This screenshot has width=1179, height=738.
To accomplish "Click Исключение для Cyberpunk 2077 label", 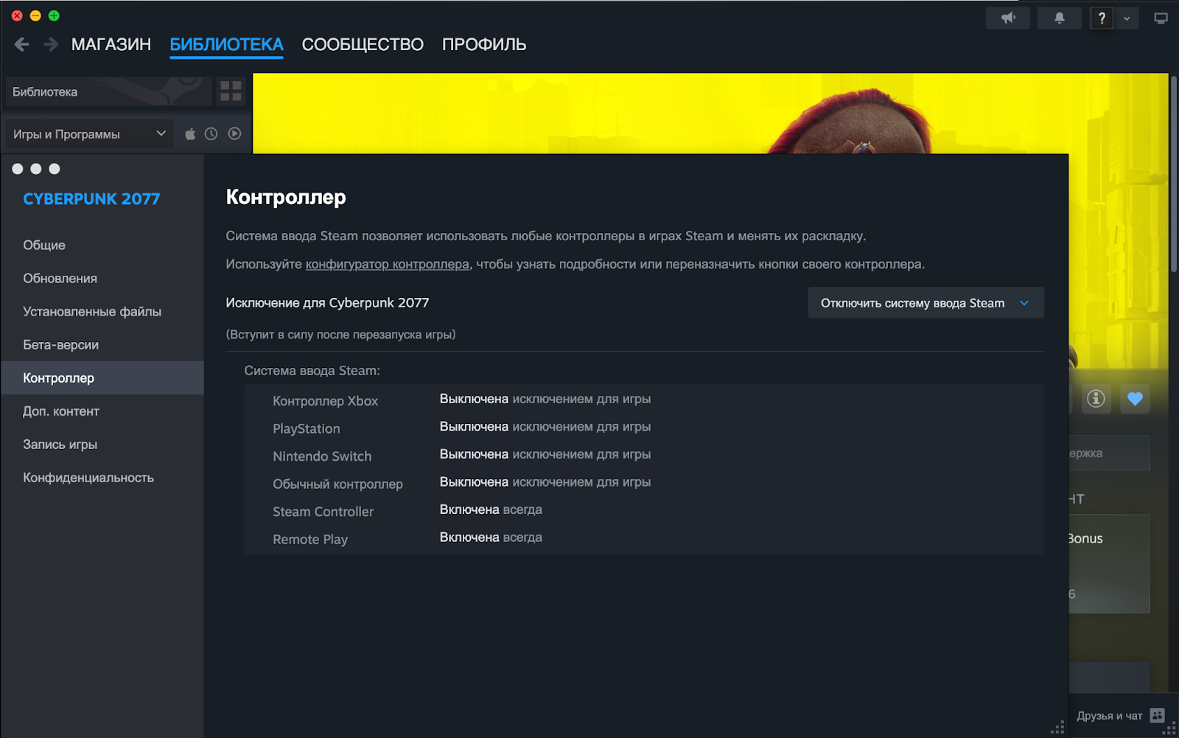I will click(x=327, y=303).
